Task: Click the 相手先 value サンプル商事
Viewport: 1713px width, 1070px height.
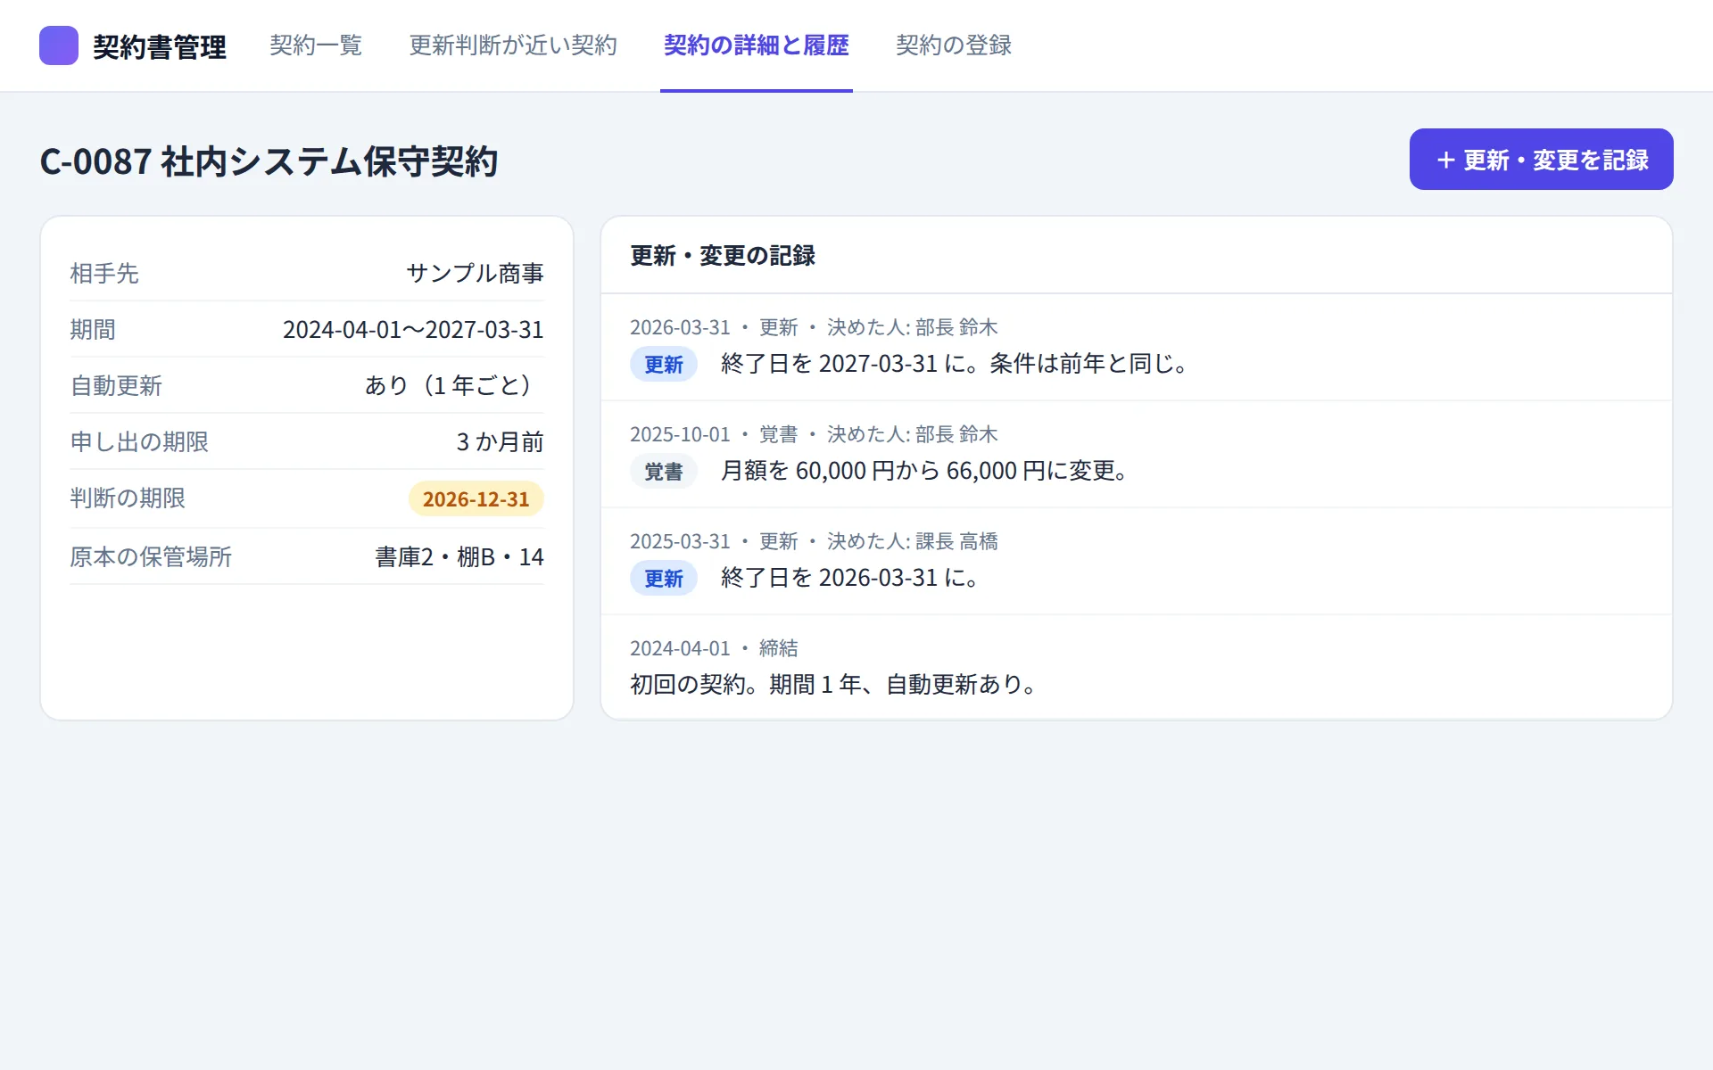Action: 476,274
